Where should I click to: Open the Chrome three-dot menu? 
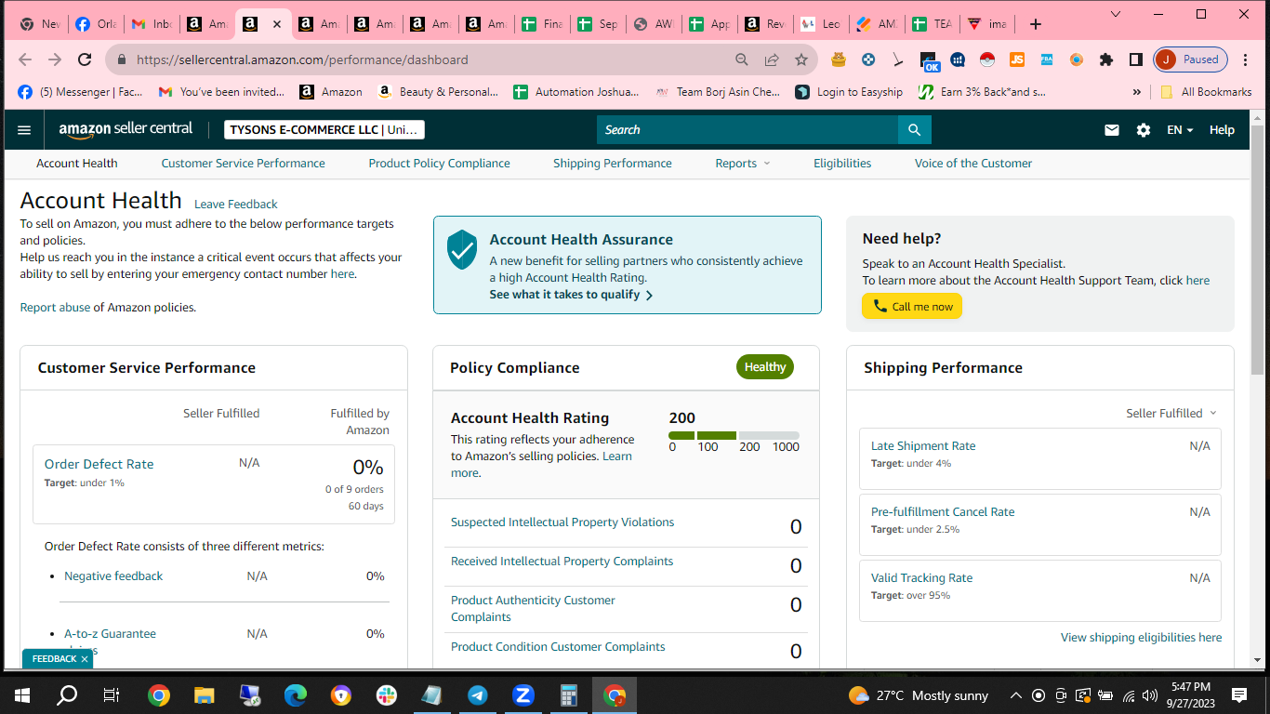point(1245,59)
